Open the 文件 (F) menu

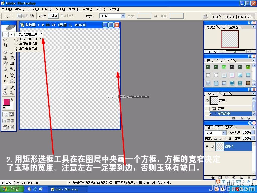point(7,9)
